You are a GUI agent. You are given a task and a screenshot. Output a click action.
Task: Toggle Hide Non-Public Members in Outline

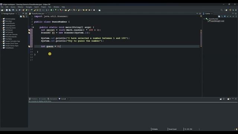tap(231, 16)
